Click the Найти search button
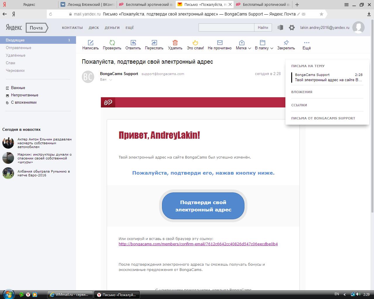The width and height of the screenshot is (374, 299). 263,27
